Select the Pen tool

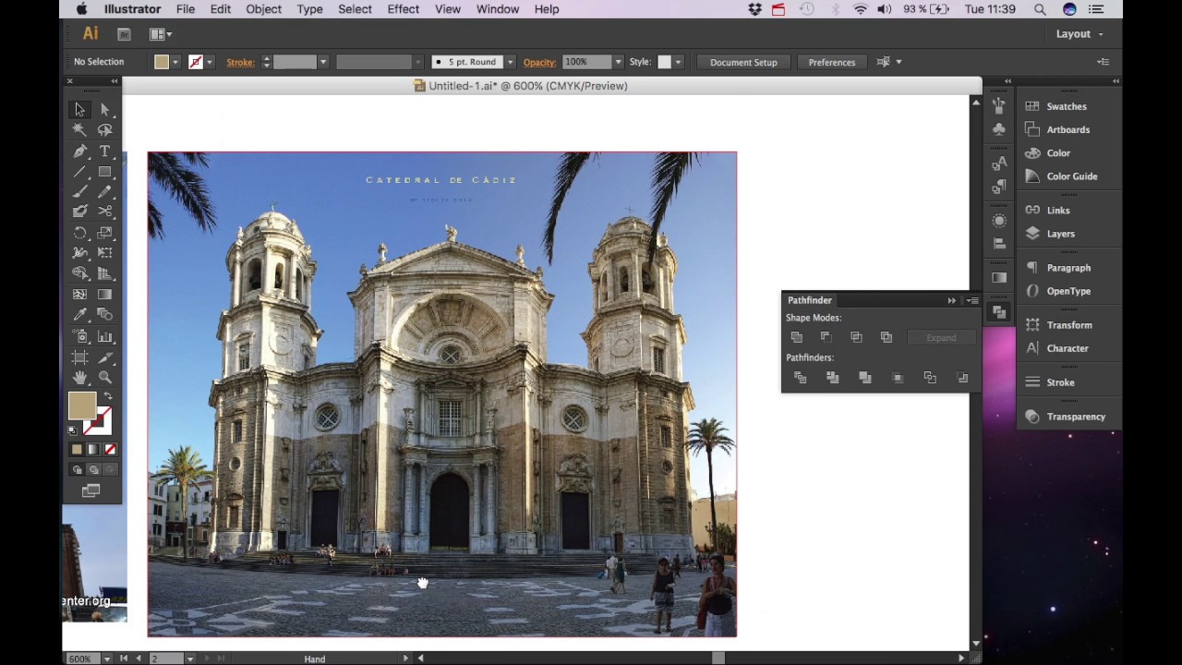click(80, 151)
